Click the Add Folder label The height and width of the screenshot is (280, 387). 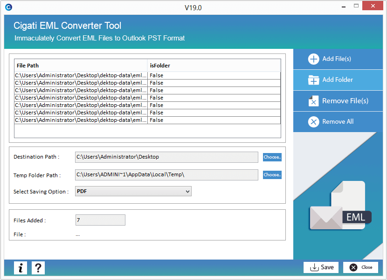pyautogui.click(x=338, y=80)
